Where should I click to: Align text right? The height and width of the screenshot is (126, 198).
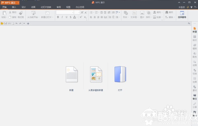pos(98,17)
